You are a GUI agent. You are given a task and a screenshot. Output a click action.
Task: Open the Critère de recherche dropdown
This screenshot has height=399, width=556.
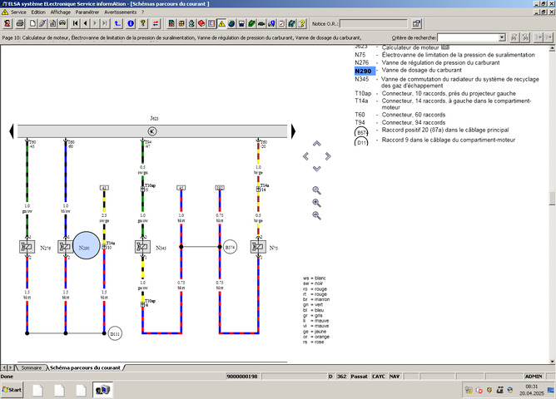coord(501,37)
